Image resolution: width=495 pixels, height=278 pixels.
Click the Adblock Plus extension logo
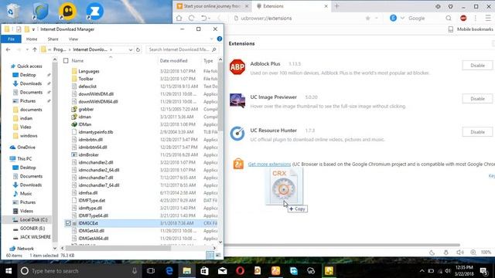(237, 67)
